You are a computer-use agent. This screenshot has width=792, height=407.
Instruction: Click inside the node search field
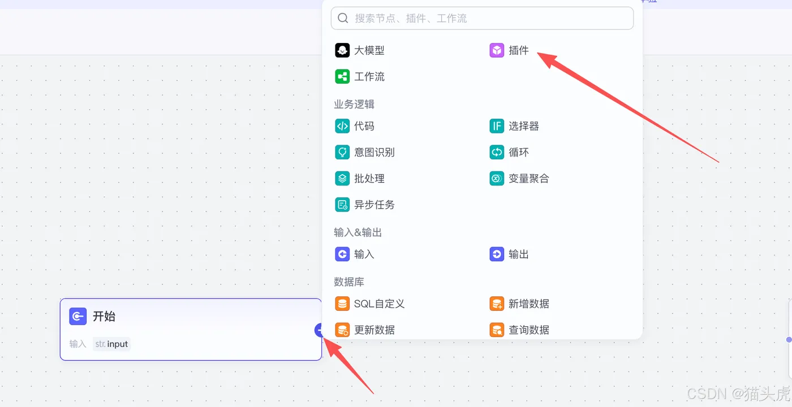(x=481, y=18)
